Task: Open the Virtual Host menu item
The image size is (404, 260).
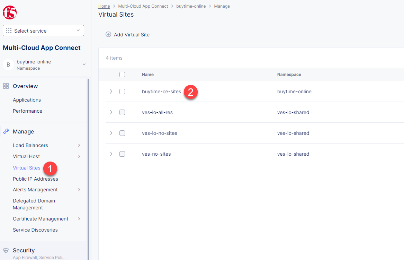Action: (26, 156)
